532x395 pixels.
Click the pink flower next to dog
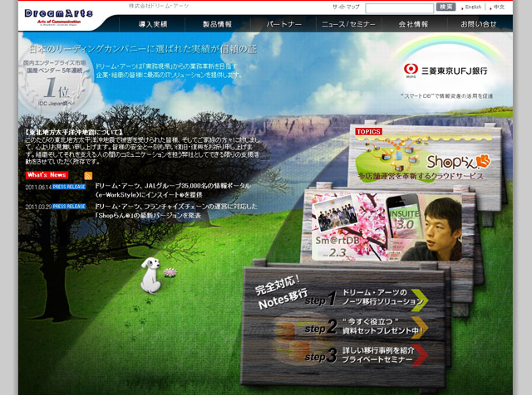click(170, 272)
